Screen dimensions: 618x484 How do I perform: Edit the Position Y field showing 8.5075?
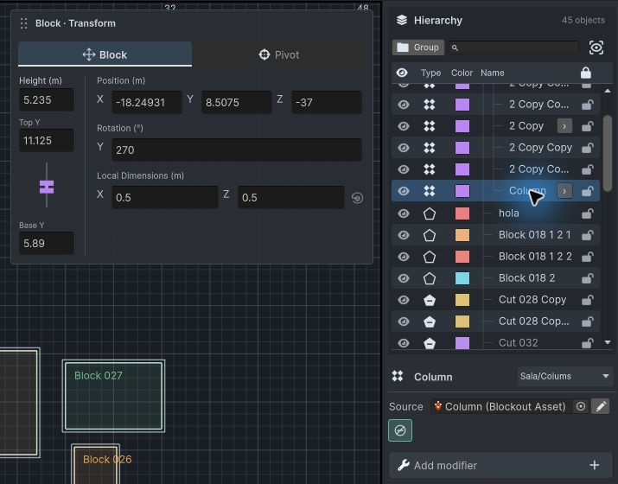point(237,103)
